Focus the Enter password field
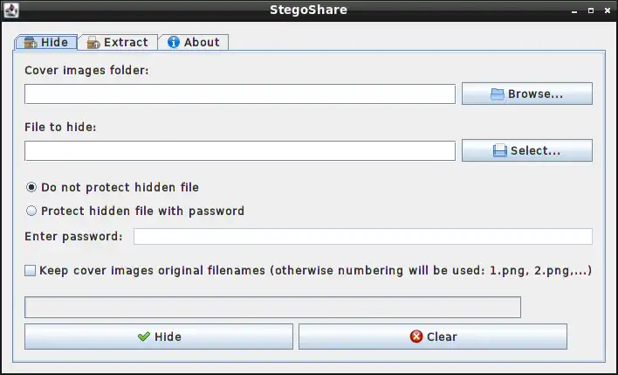This screenshot has height=375, width=618. pos(362,236)
